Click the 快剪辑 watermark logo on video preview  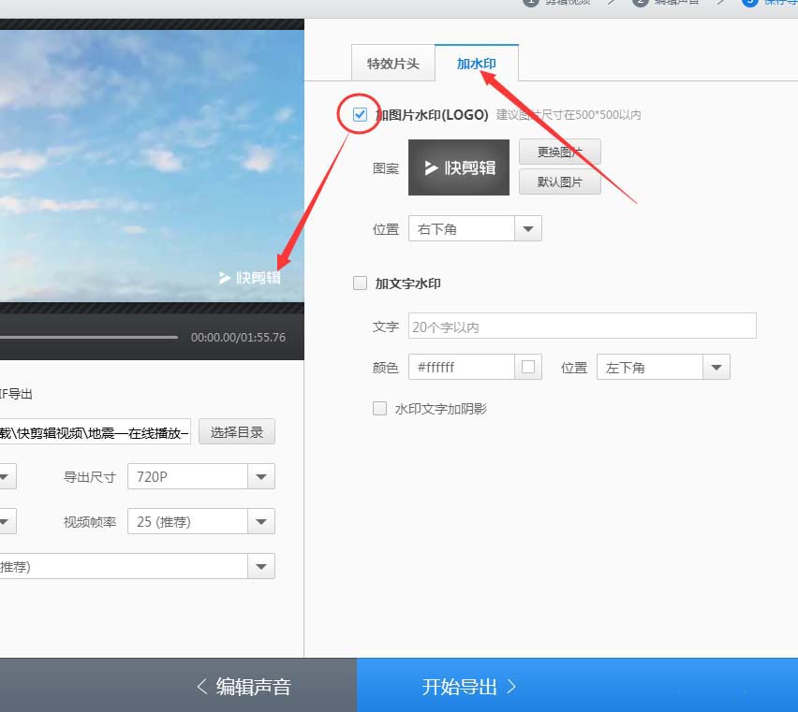point(251,277)
